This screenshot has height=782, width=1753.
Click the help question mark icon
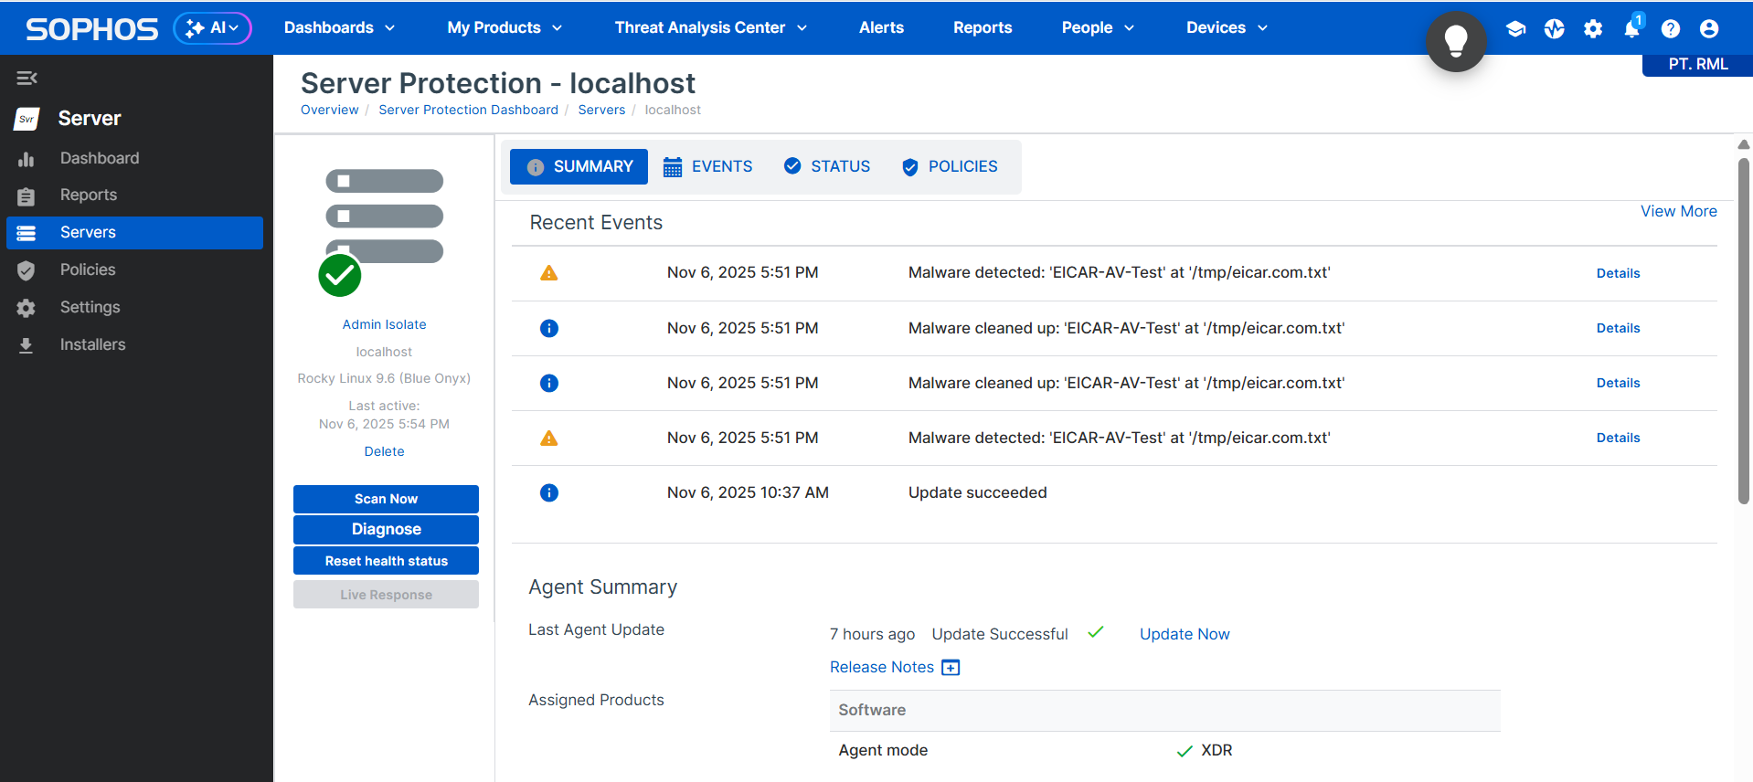(x=1670, y=28)
